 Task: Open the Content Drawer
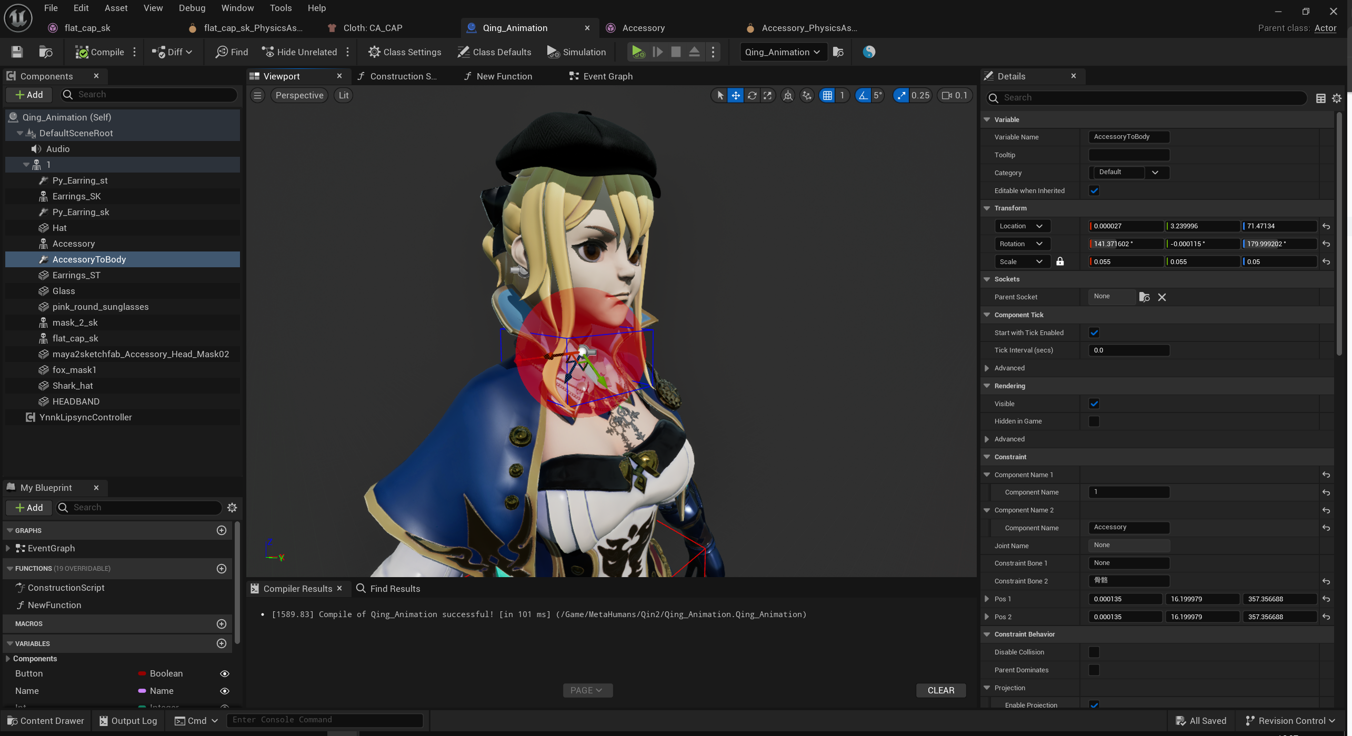click(x=45, y=721)
